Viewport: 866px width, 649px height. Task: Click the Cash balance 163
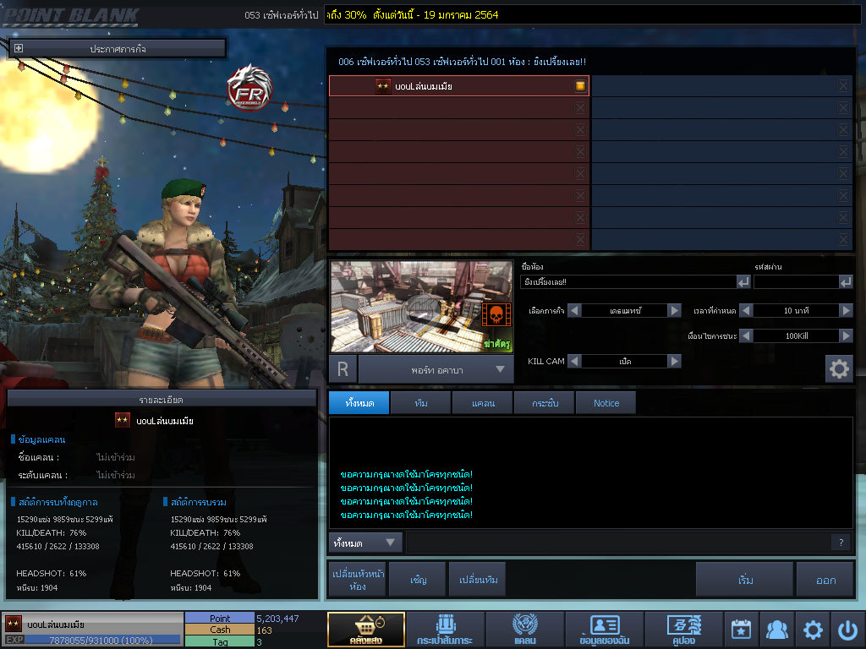[264, 630]
